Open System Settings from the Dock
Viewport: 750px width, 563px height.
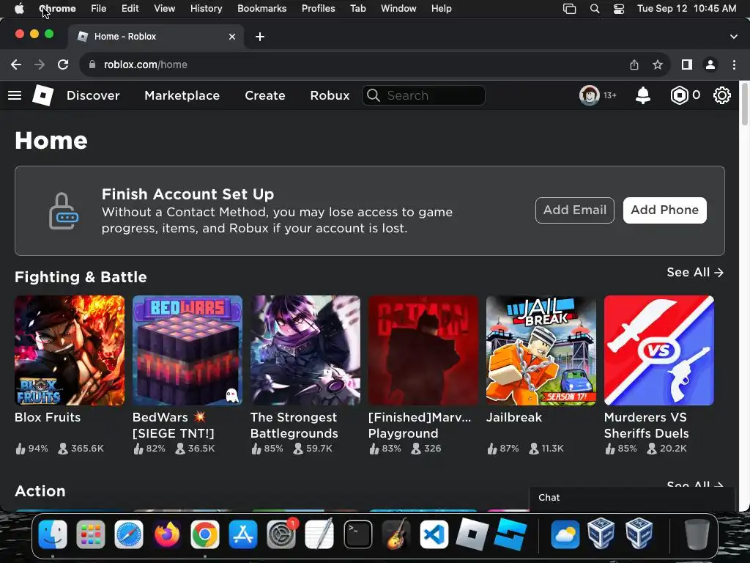(x=281, y=534)
